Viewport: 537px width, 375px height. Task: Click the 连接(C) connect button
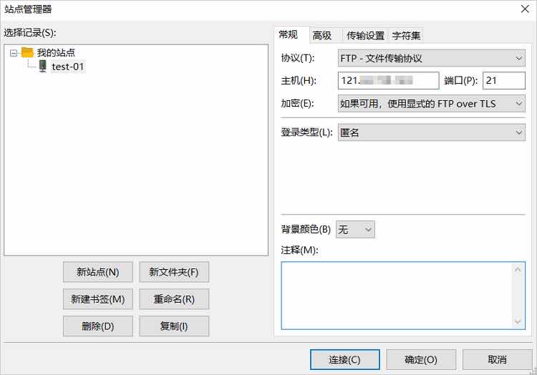coord(345,359)
